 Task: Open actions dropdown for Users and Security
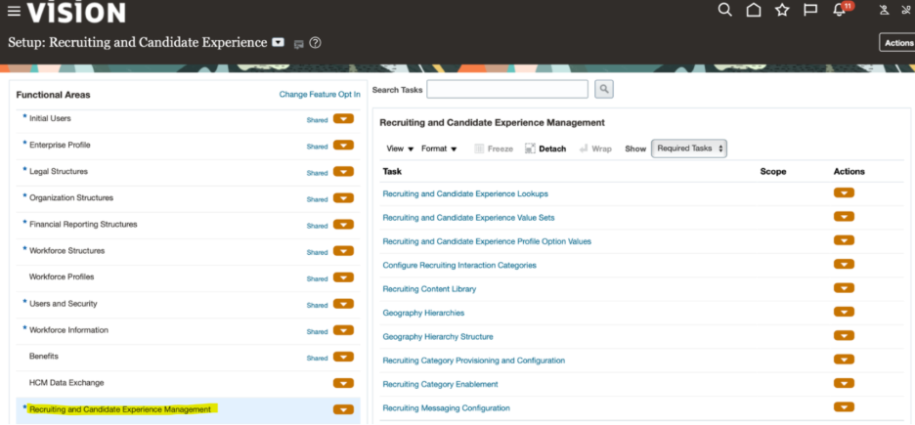coord(343,304)
